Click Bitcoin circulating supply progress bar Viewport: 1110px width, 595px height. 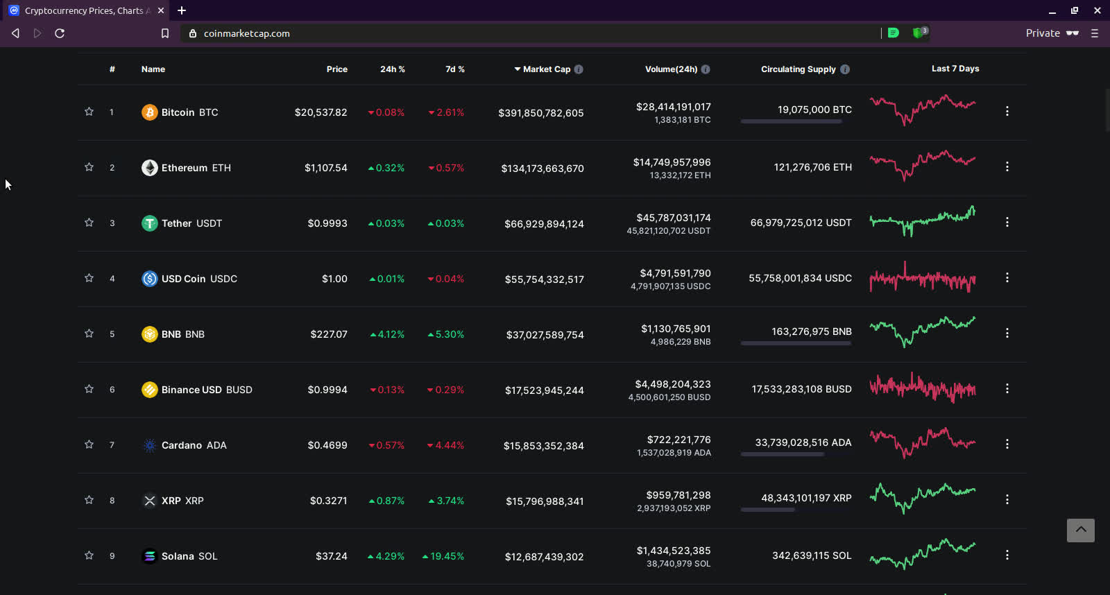click(796, 121)
